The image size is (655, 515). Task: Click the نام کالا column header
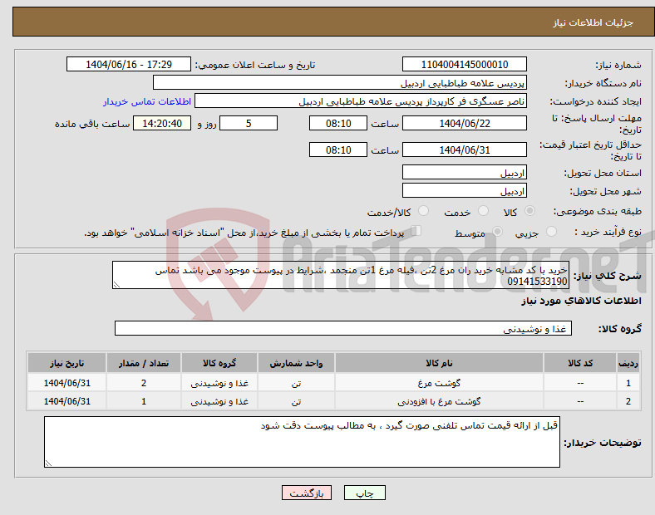pyautogui.click(x=439, y=363)
